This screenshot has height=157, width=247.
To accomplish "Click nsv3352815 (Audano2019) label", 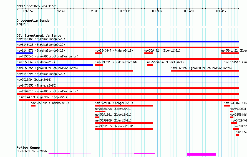I will click(114, 126).
